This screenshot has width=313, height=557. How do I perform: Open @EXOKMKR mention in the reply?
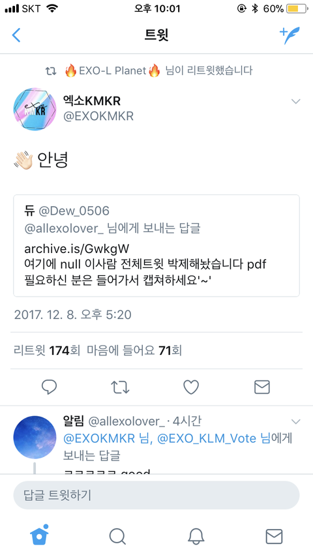pyautogui.click(x=100, y=438)
